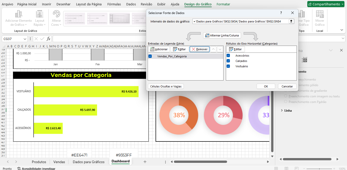Screen dimensions: 347x170
Task: Click the Size and Properties pane icon
Action: point(304,60)
